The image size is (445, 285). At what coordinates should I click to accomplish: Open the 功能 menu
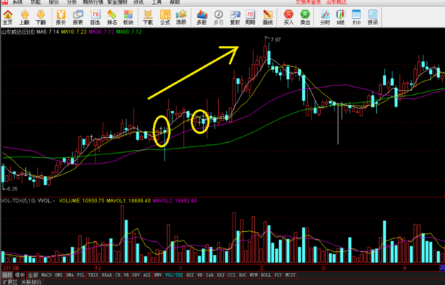click(x=36, y=2)
